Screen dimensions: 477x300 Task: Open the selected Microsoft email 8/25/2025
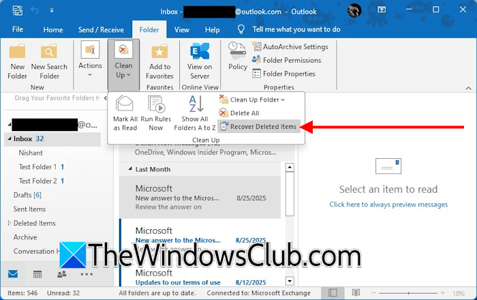coord(200,197)
